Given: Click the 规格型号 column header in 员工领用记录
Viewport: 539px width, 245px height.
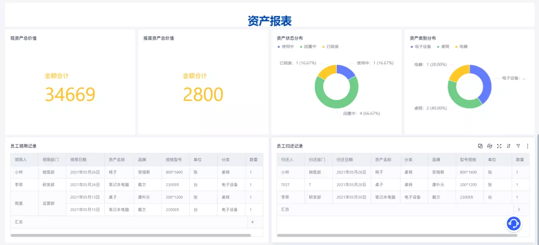Looking at the screenshot, I should click(x=175, y=159).
